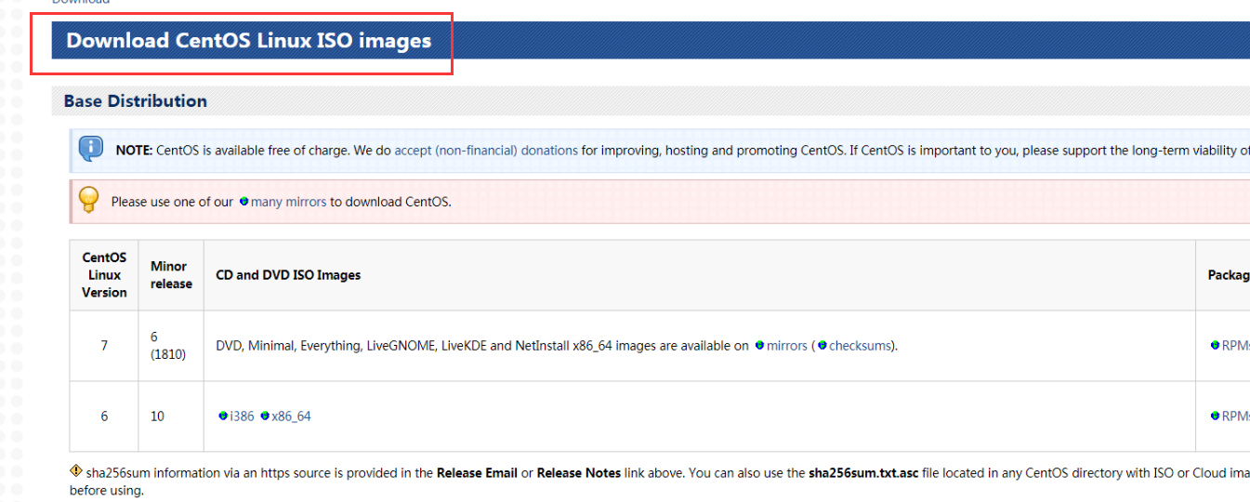Viewport: 1250px width, 502px height.
Task: Open the checksums link in CentOS 7 row
Action: [x=862, y=346]
